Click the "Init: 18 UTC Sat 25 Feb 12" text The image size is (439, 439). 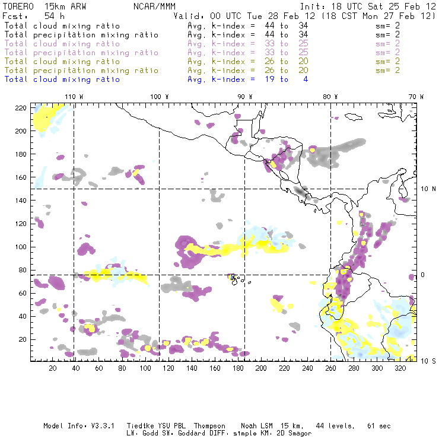pyautogui.click(x=368, y=7)
